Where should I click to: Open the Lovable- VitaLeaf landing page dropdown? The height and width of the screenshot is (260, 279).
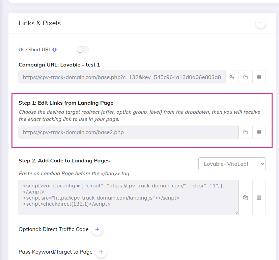[x=232, y=164]
